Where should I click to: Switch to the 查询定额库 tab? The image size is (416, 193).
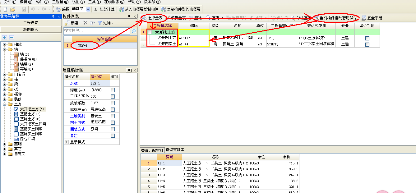click(x=175, y=150)
